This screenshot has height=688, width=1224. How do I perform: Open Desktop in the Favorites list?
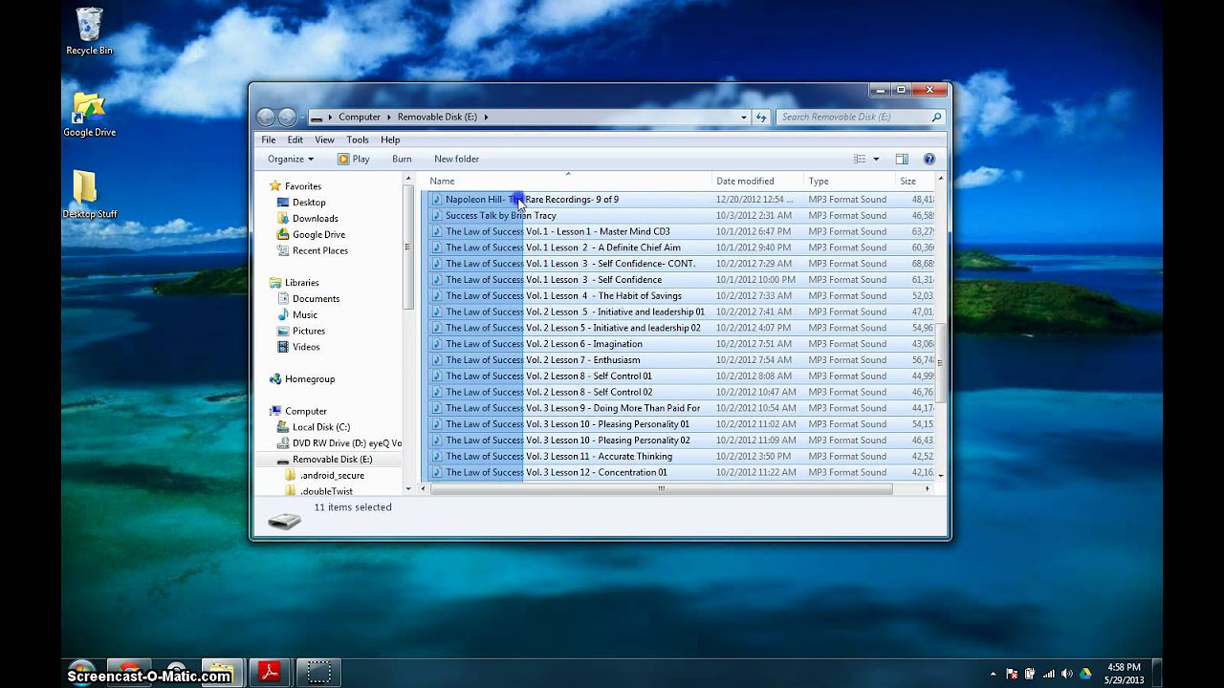point(301,203)
